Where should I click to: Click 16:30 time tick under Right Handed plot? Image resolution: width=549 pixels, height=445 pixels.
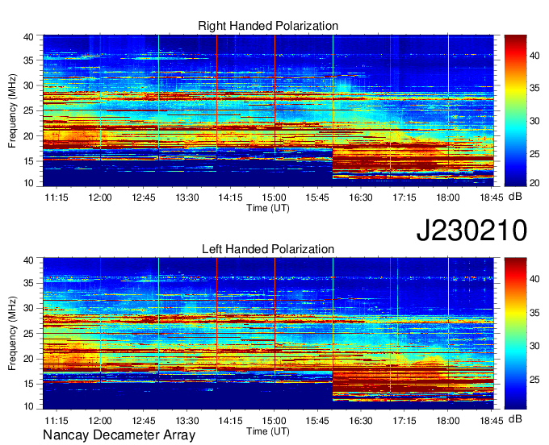(x=361, y=198)
